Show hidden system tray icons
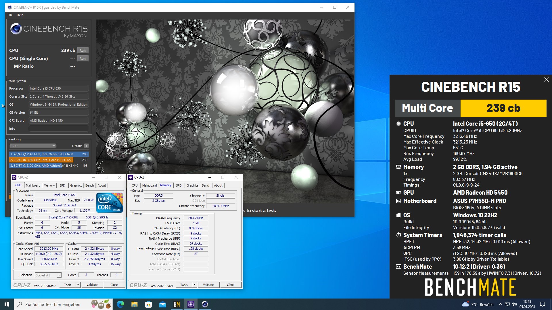The image size is (552, 310). point(501,305)
